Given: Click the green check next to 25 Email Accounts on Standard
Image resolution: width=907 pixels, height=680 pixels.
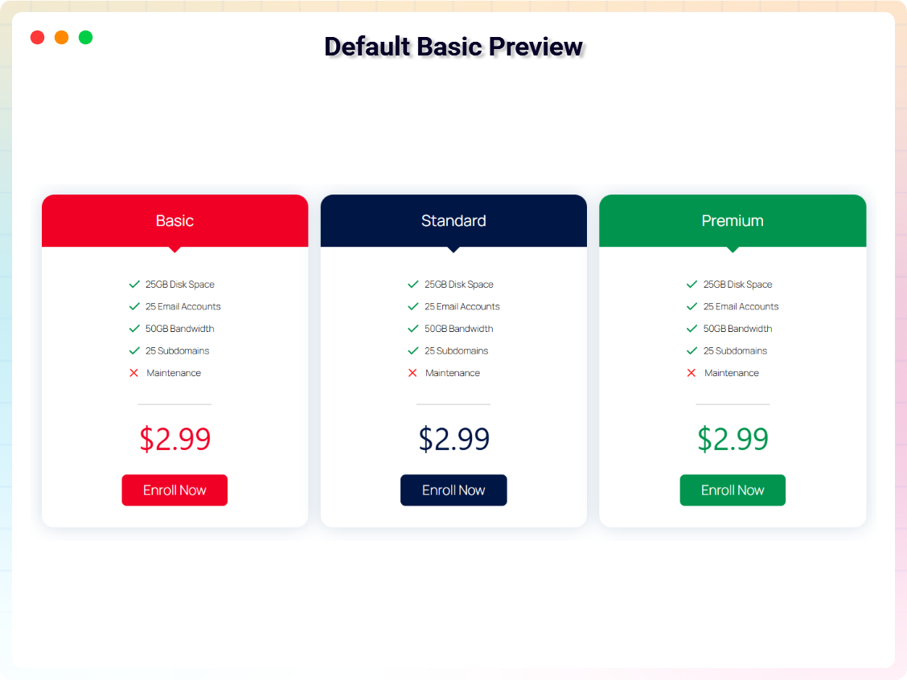Looking at the screenshot, I should pyautogui.click(x=412, y=306).
